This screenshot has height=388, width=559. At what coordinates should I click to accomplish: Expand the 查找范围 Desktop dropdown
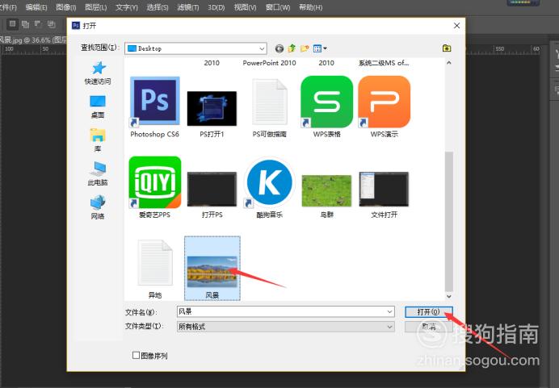(x=262, y=48)
